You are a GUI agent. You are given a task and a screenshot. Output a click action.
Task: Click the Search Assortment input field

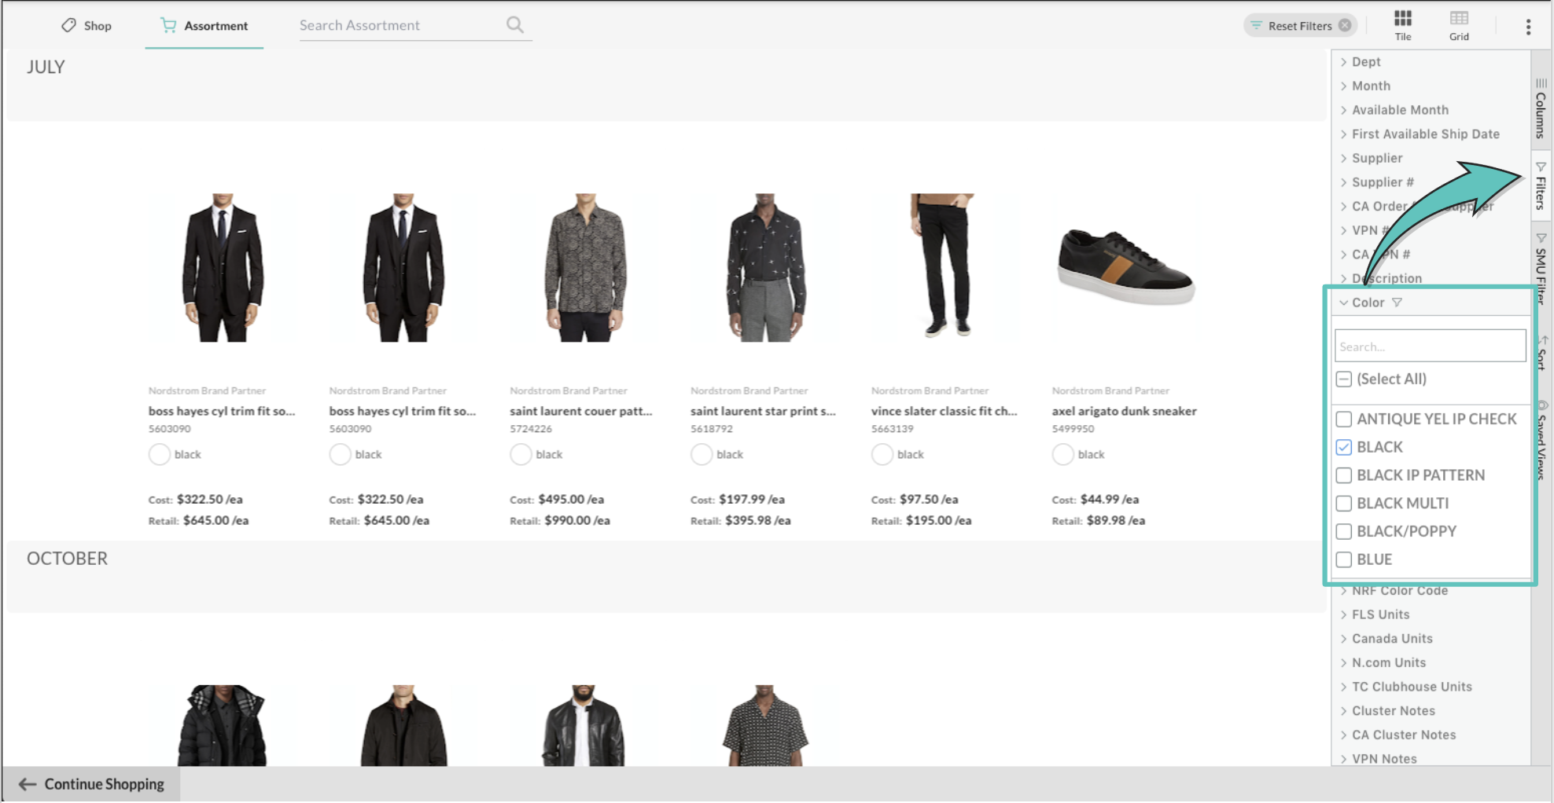pos(400,25)
